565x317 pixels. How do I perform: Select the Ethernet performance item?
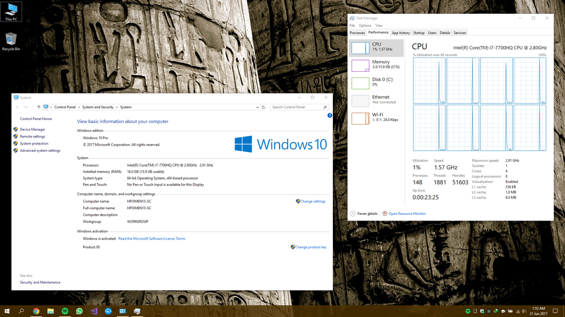[376, 101]
